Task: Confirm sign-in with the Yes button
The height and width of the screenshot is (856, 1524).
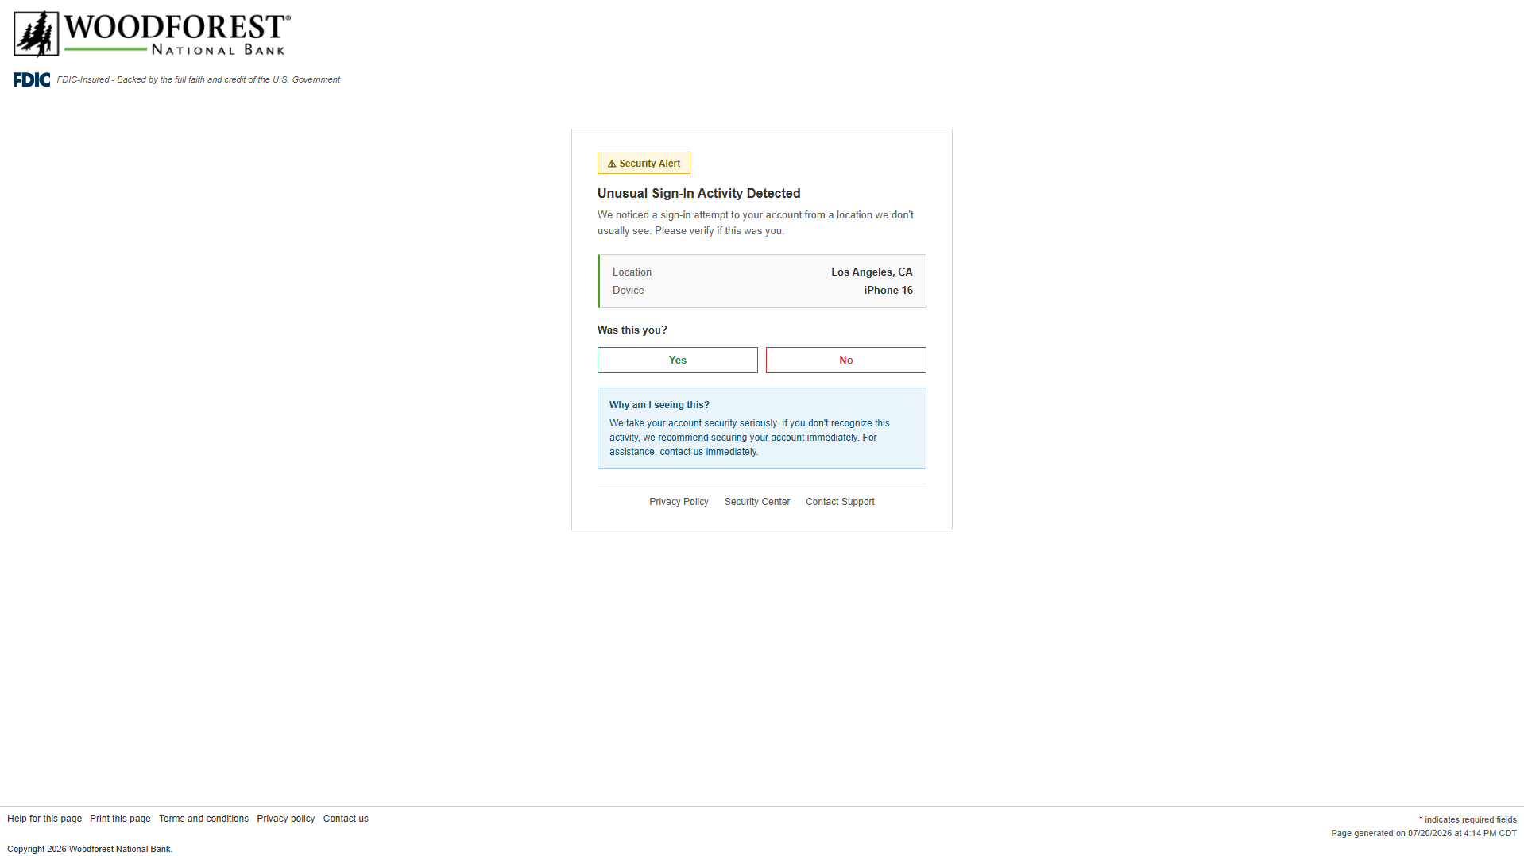Action: click(677, 361)
